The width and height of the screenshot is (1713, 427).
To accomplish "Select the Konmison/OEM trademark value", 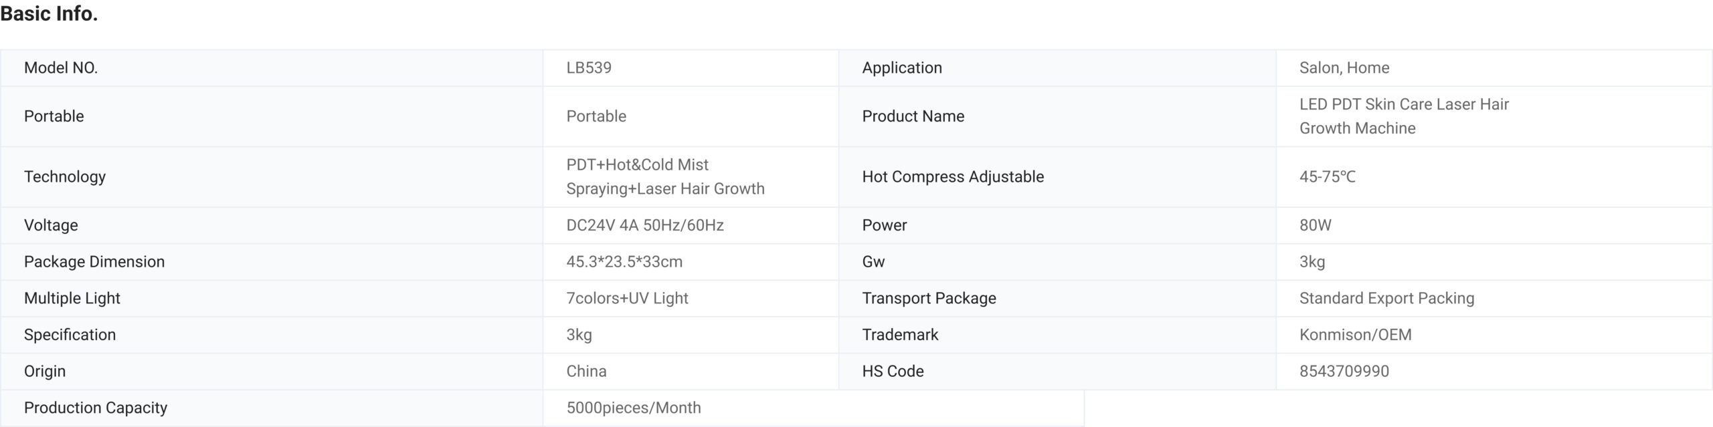I will coord(1356,335).
